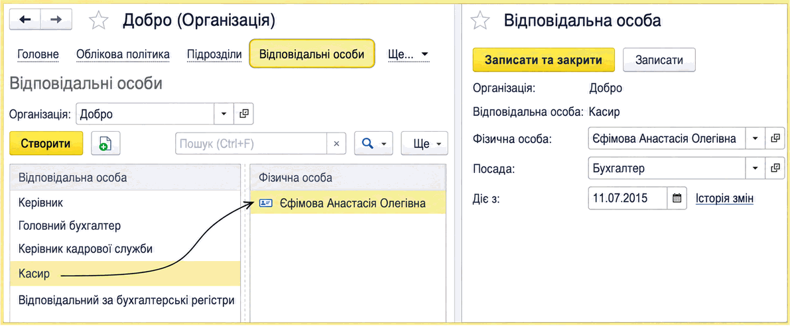Add Добро (Організація) to favorites star

[98, 21]
